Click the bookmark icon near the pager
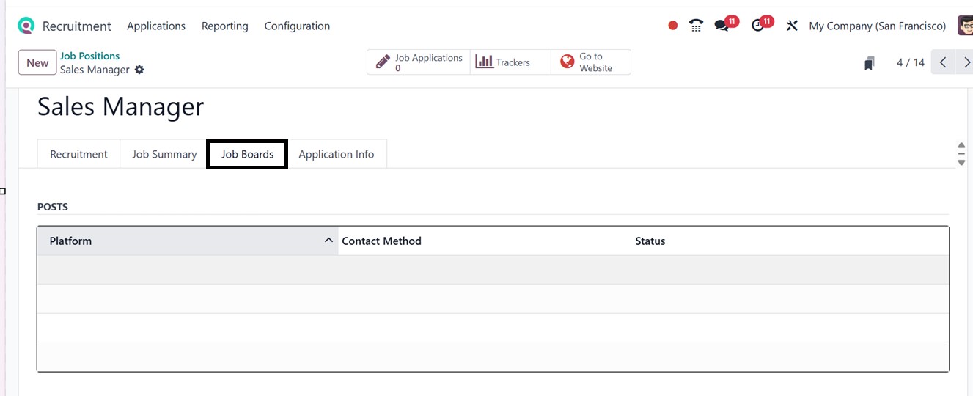This screenshot has height=396, width=973. point(869,63)
